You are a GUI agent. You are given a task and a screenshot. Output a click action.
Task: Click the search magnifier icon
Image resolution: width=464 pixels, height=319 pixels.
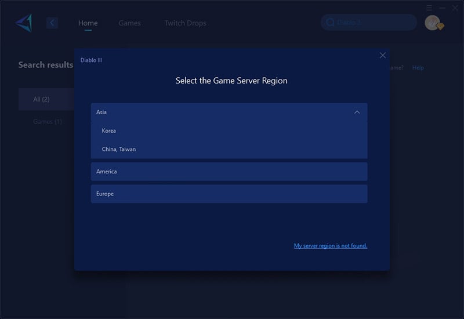pyautogui.click(x=330, y=22)
